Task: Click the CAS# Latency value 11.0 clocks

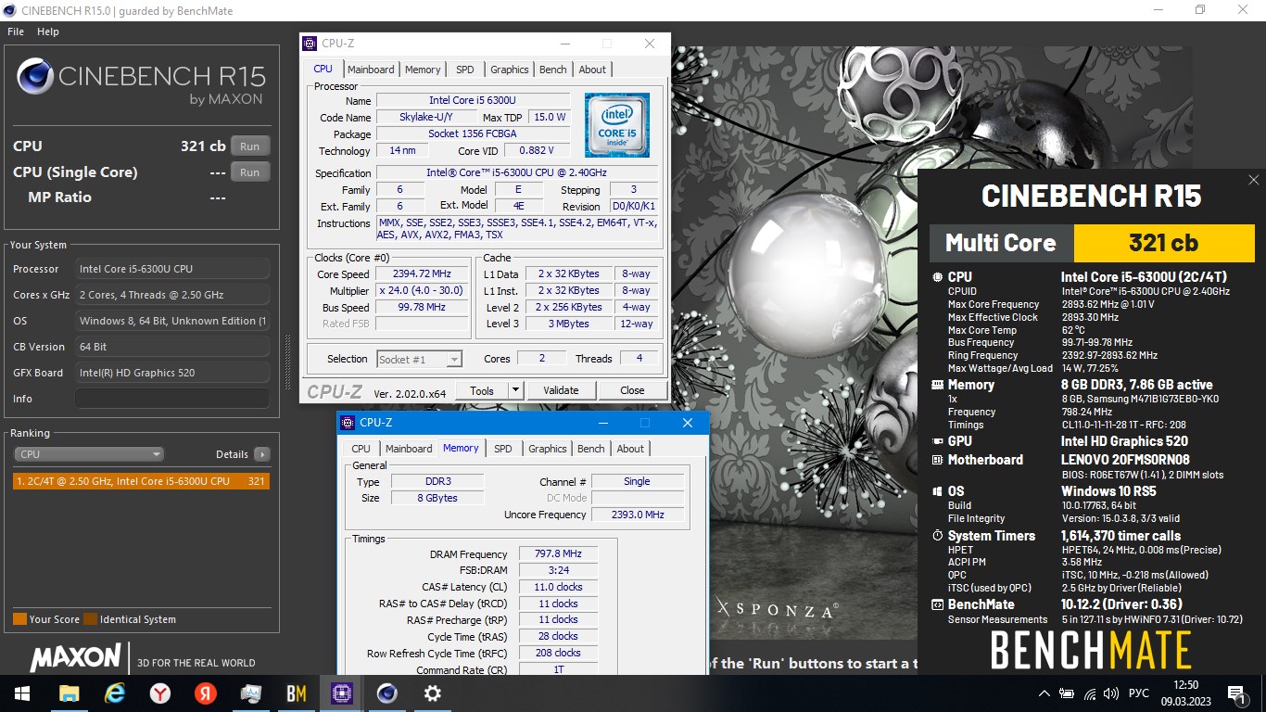Action: click(558, 587)
